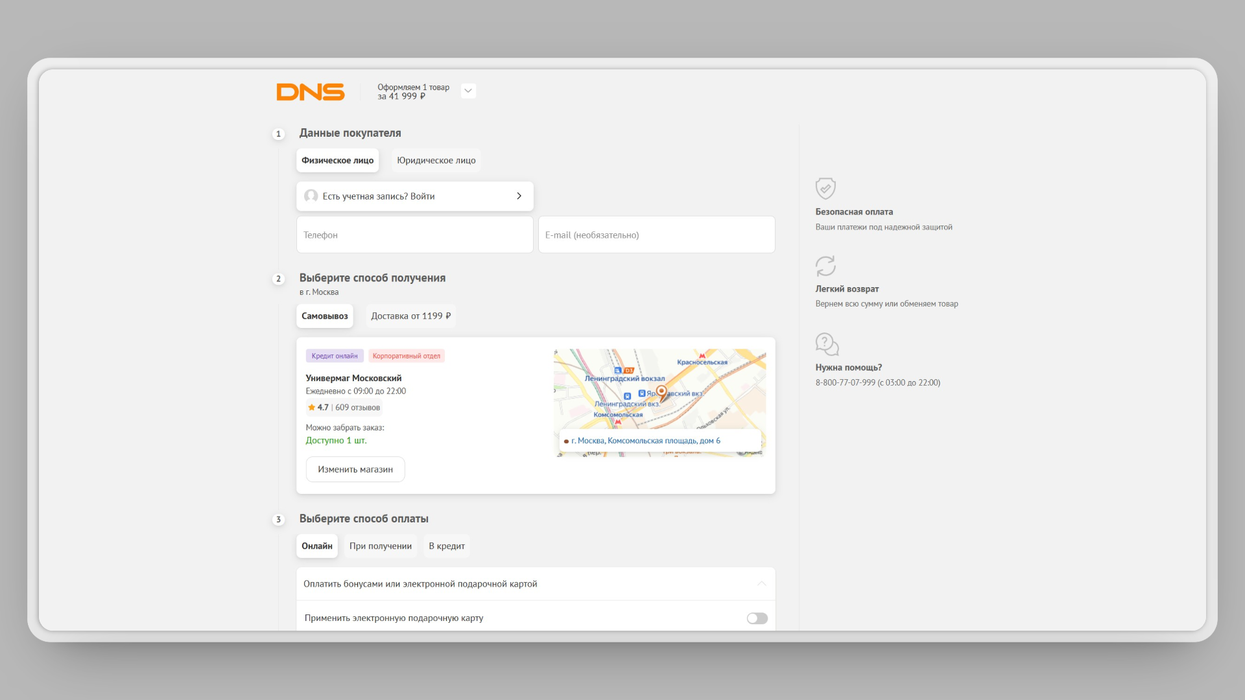Click the easy return arrows icon
1245x700 pixels.
click(x=825, y=266)
